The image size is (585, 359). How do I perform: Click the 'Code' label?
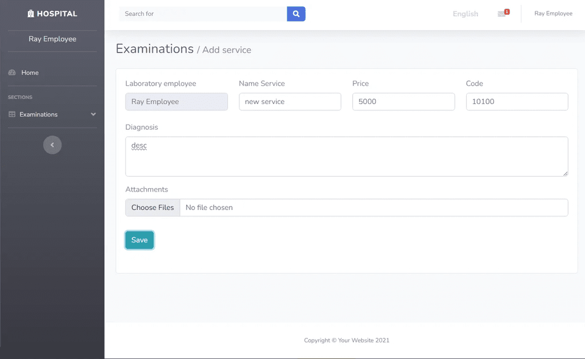coord(475,83)
